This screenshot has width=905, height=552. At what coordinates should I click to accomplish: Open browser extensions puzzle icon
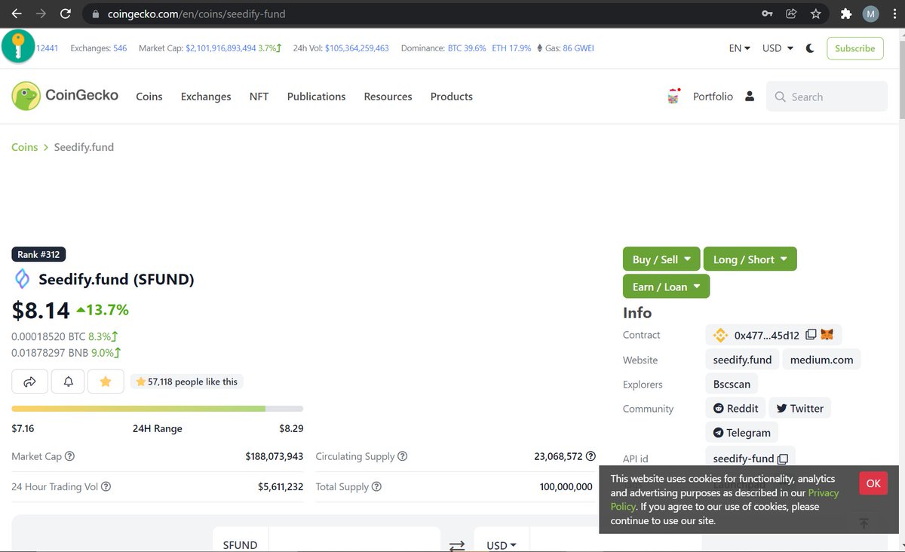click(846, 14)
